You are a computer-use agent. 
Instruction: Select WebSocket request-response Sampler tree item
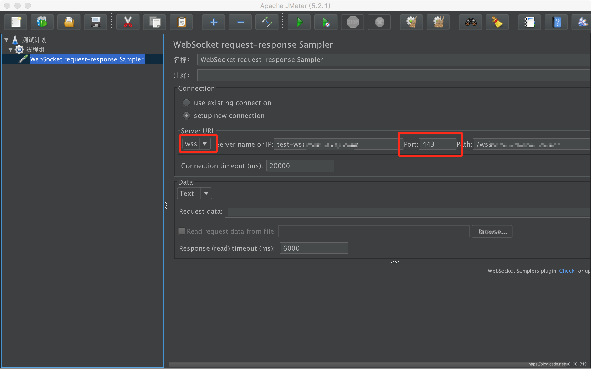coord(87,59)
